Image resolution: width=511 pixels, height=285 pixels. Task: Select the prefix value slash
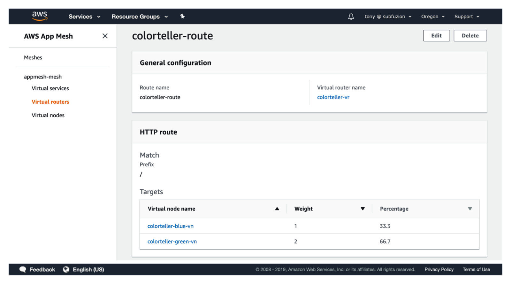141,174
